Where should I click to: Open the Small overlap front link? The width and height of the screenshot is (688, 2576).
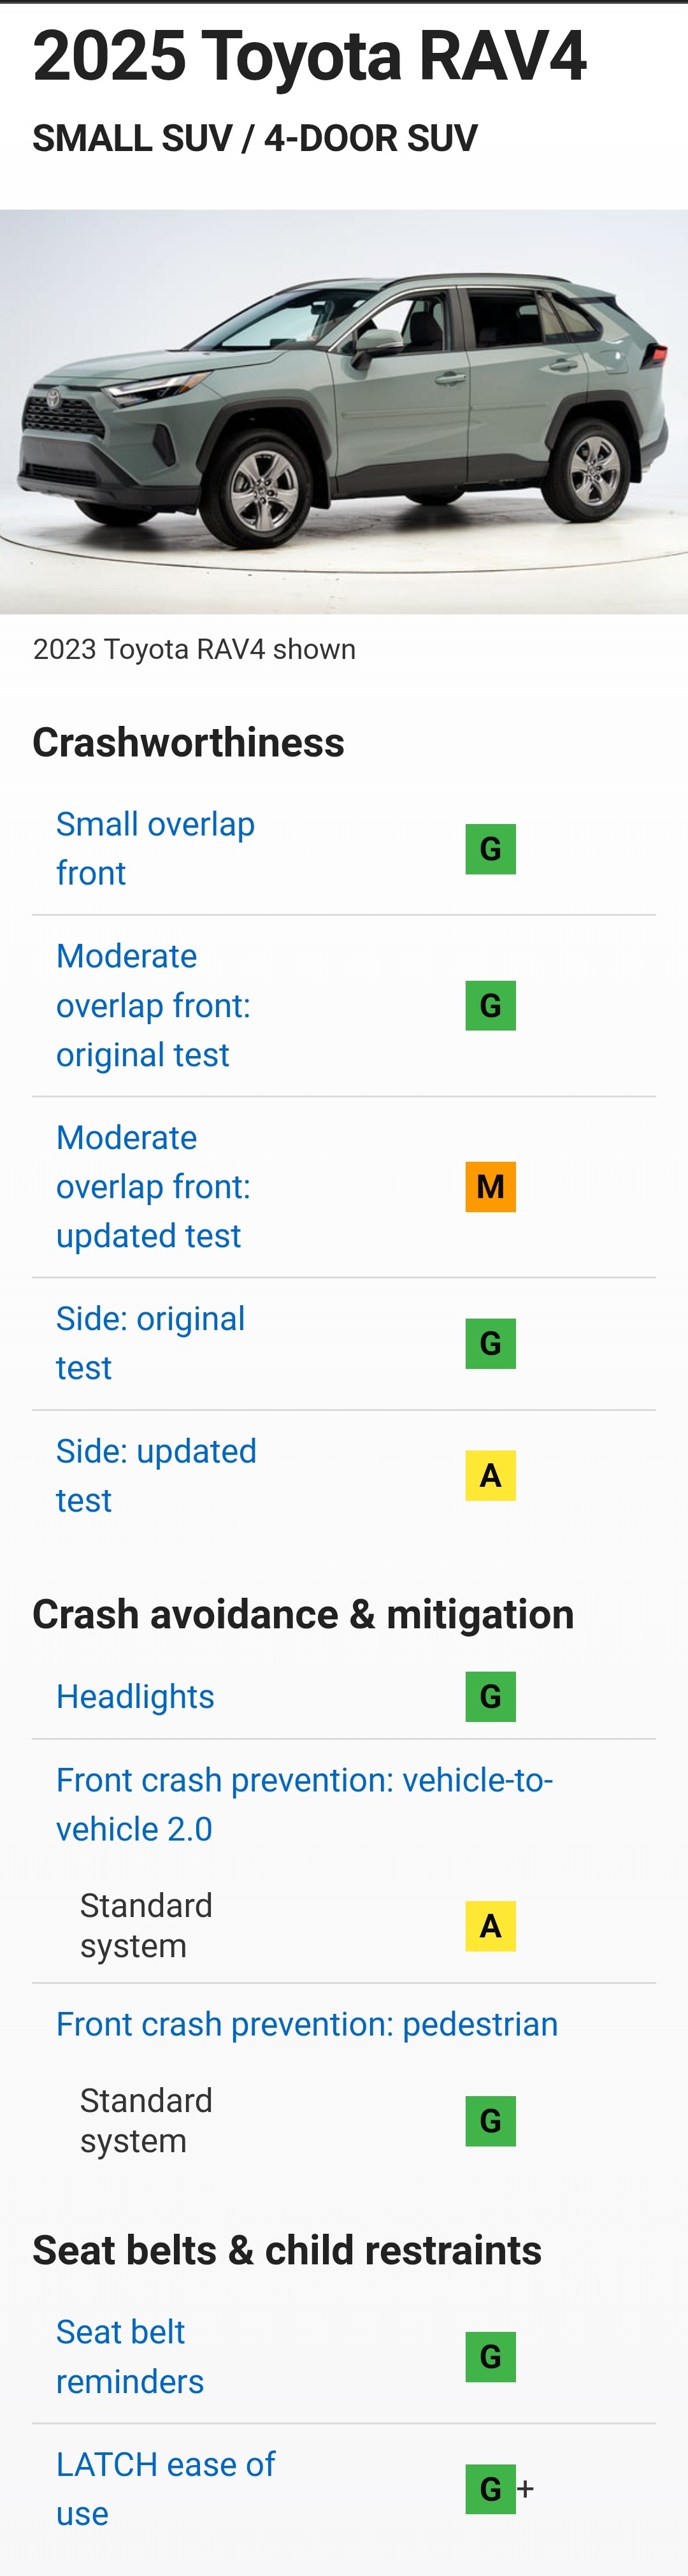[155, 849]
